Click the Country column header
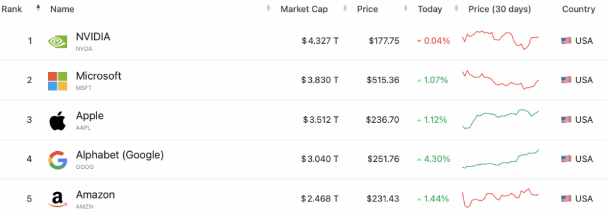 (x=579, y=9)
